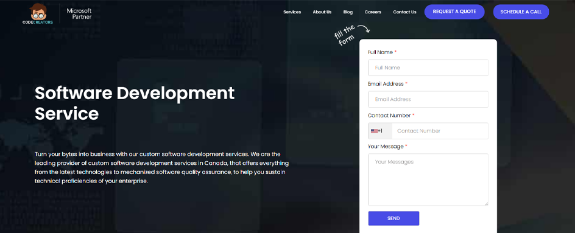Open the Services menu
This screenshot has width=575, height=233.
[292, 12]
